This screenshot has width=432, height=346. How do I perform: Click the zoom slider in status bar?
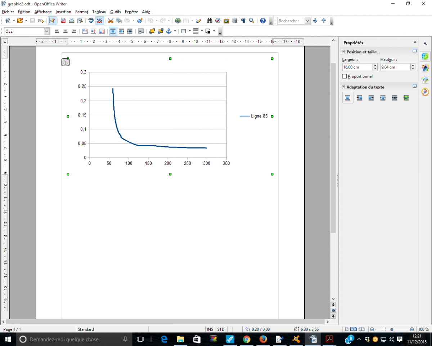click(x=391, y=329)
